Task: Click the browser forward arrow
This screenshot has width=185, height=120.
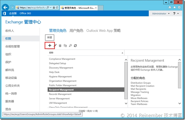Action: (x=12, y=8)
